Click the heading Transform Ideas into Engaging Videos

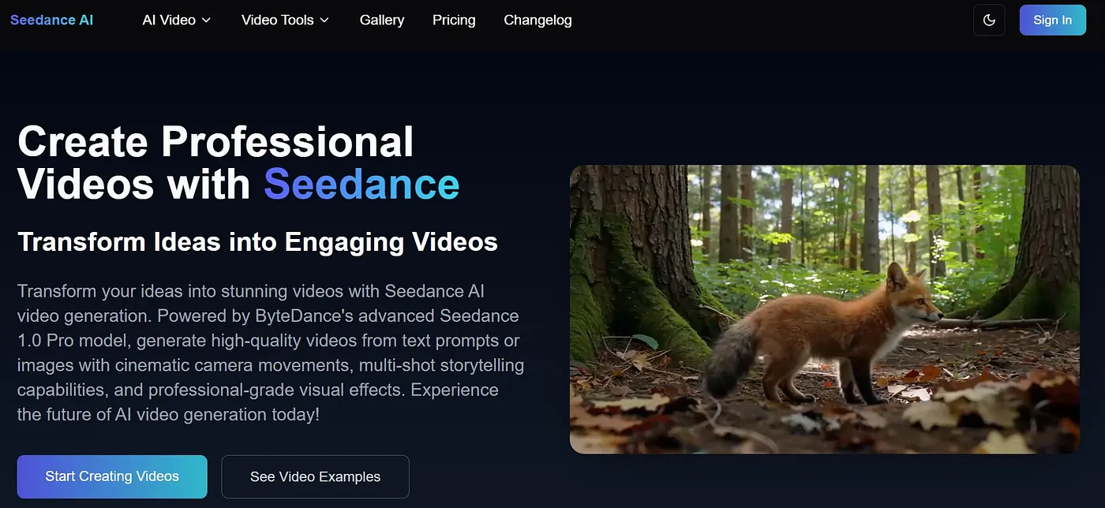point(257,241)
